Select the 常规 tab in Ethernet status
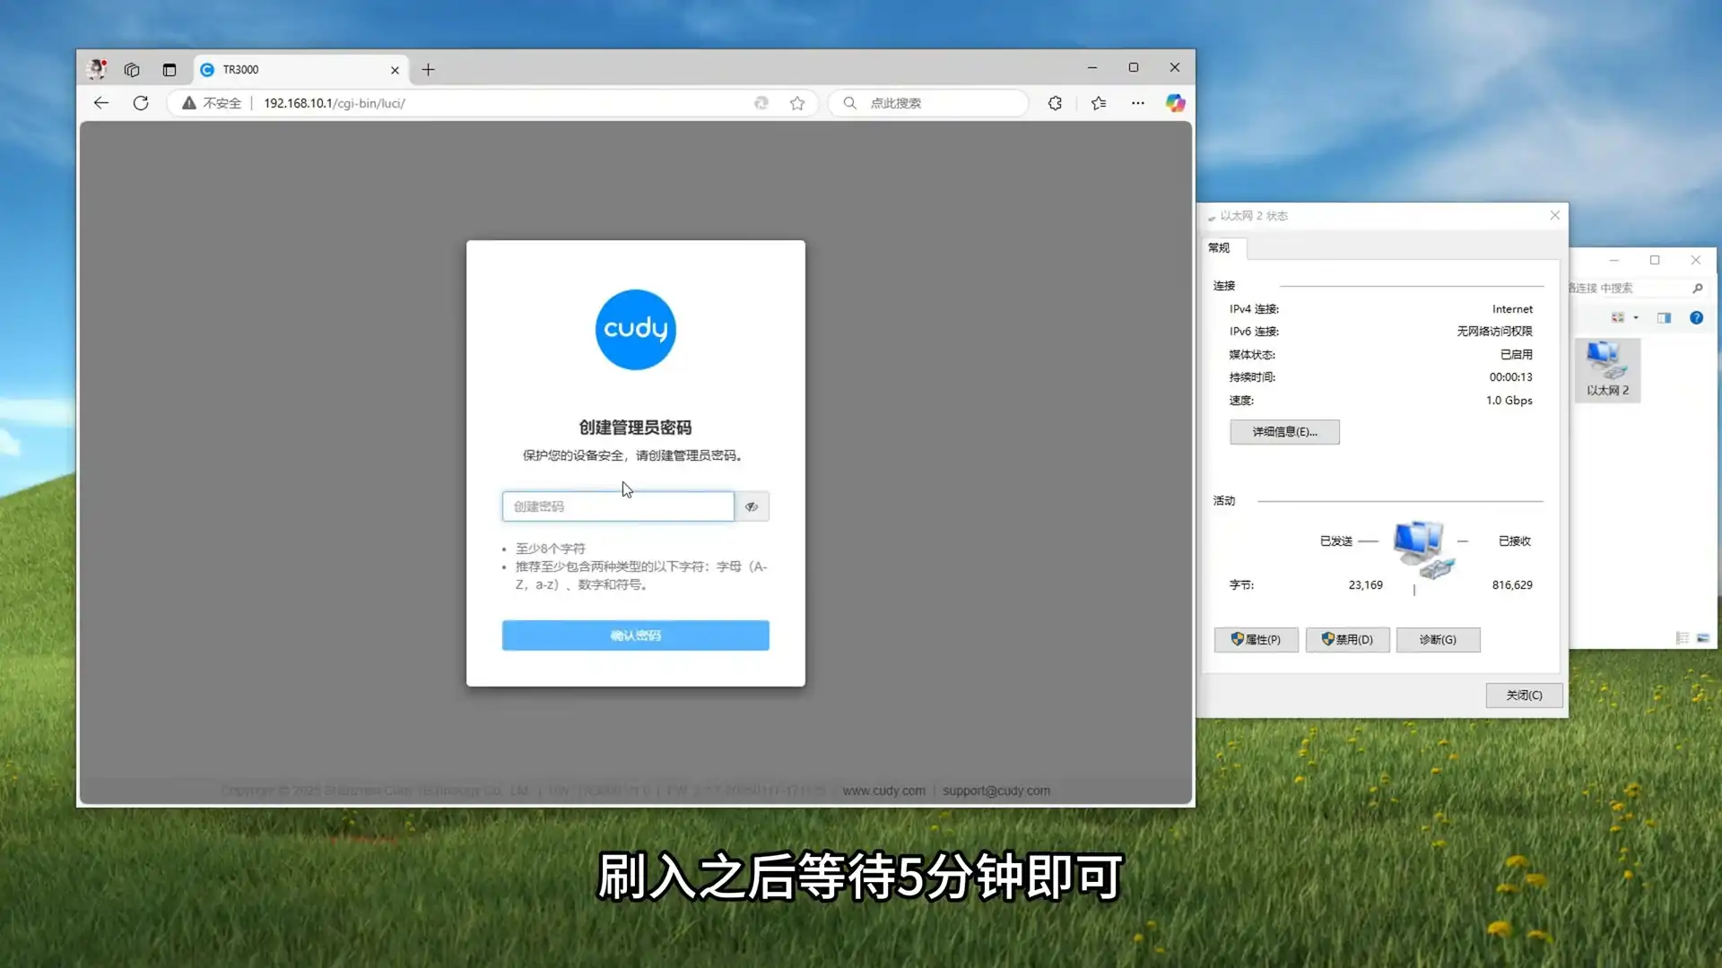 (1220, 247)
